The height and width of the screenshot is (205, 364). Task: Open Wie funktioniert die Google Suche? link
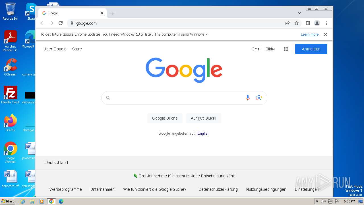click(155, 189)
